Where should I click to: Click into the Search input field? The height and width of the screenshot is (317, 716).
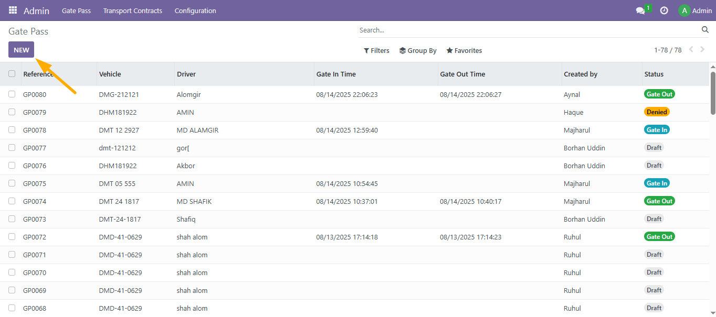click(x=528, y=30)
